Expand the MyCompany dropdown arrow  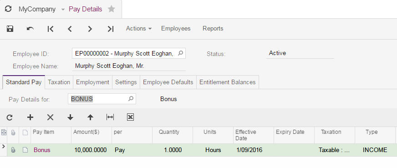(63, 10)
